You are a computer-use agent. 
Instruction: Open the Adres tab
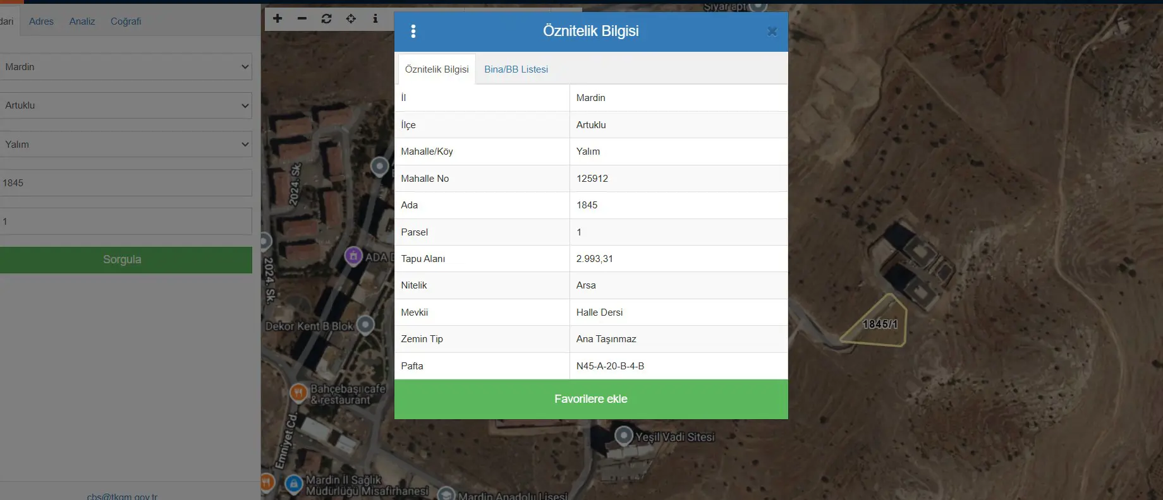click(41, 21)
